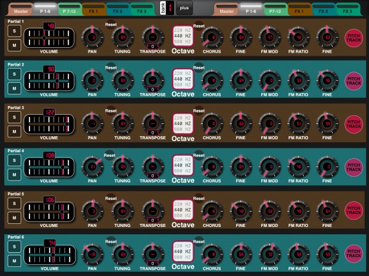Open the Partial 2 Octave selector

[183, 79]
